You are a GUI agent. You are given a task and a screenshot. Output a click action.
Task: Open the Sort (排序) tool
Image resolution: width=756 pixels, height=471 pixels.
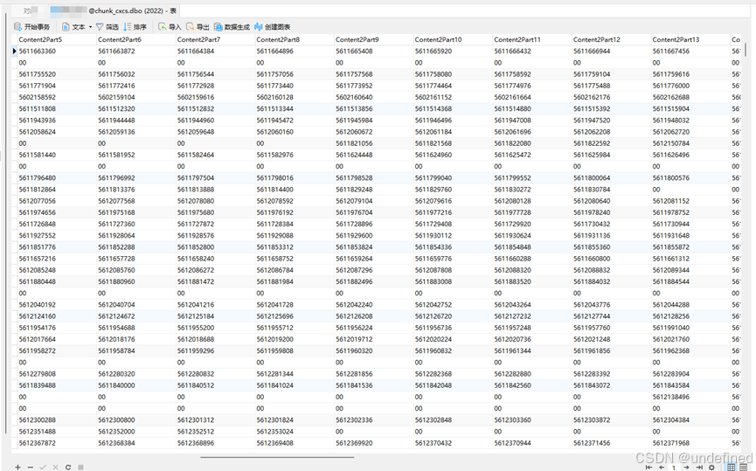click(135, 27)
